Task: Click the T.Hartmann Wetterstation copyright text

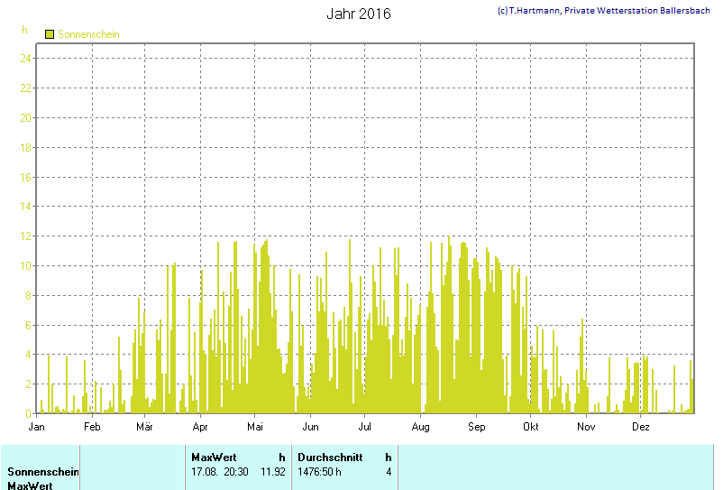Action: coord(603,10)
